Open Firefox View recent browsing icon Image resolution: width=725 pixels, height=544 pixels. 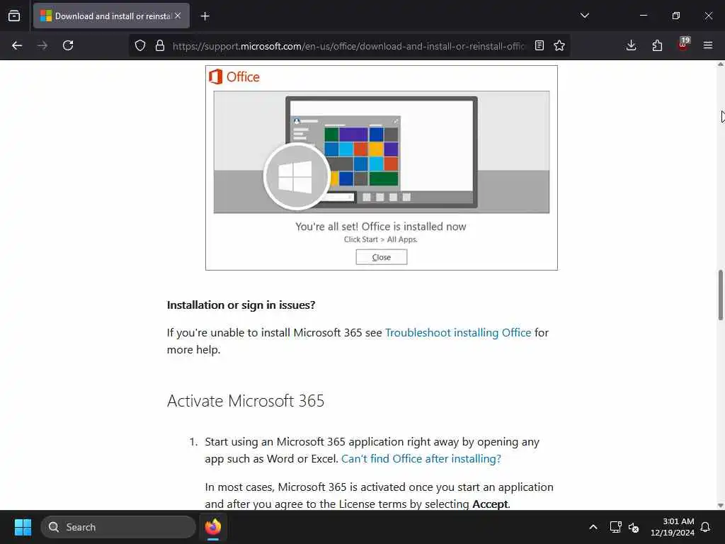14,16
